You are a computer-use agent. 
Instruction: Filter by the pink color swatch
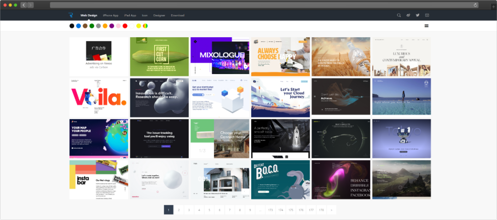coord(119,26)
